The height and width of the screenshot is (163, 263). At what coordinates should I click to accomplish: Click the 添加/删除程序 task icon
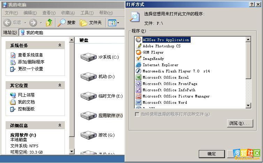coord(13,62)
